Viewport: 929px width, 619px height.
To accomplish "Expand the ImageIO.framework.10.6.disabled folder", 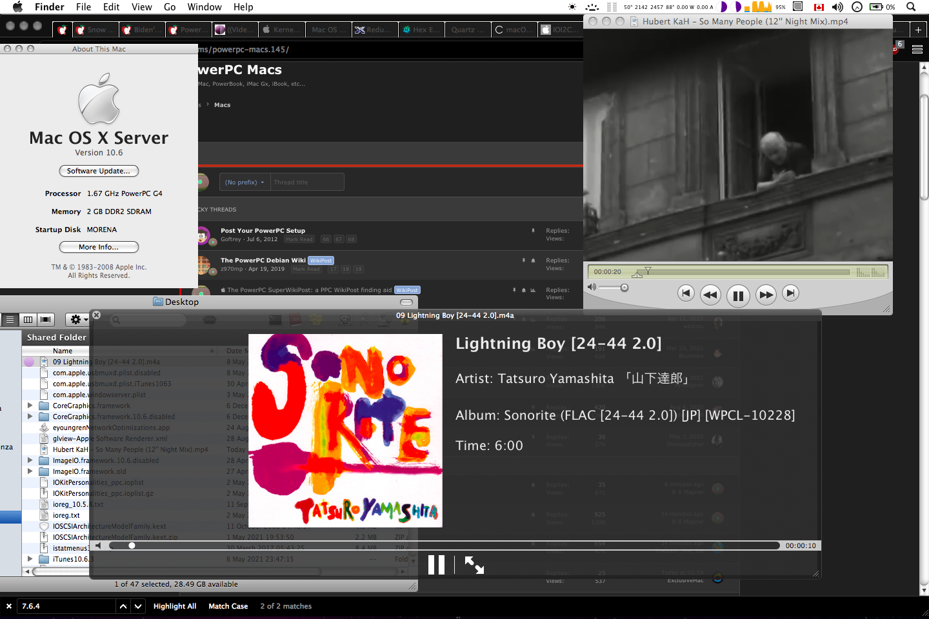I will tap(30, 460).
